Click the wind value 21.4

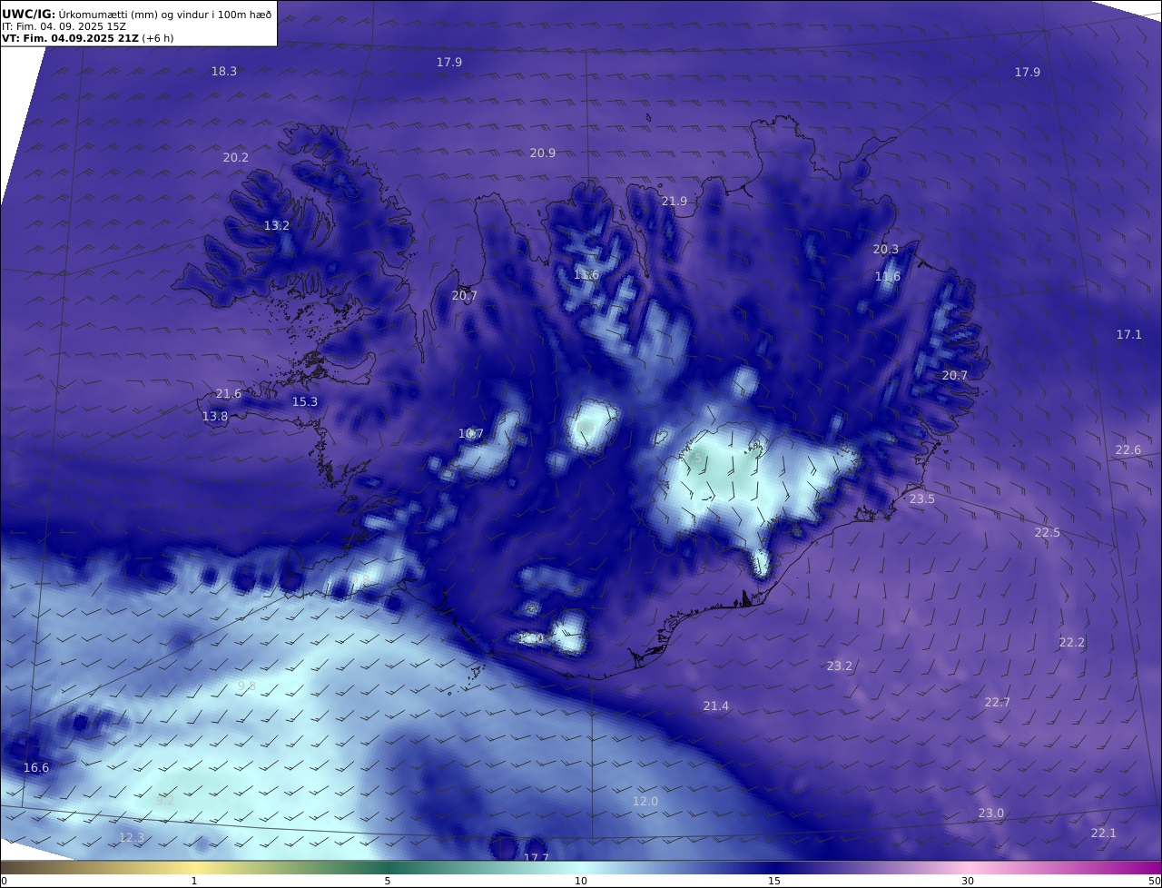(x=716, y=705)
